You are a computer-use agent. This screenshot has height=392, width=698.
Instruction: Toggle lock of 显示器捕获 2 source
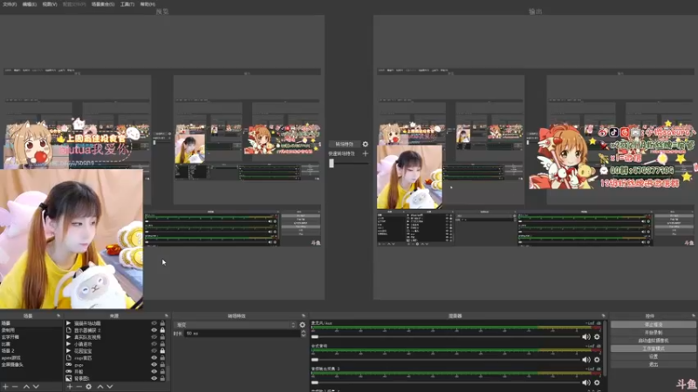click(162, 330)
